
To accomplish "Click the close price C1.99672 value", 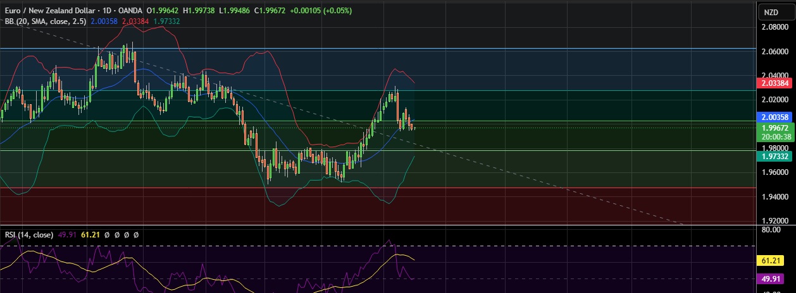I will [270, 11].
